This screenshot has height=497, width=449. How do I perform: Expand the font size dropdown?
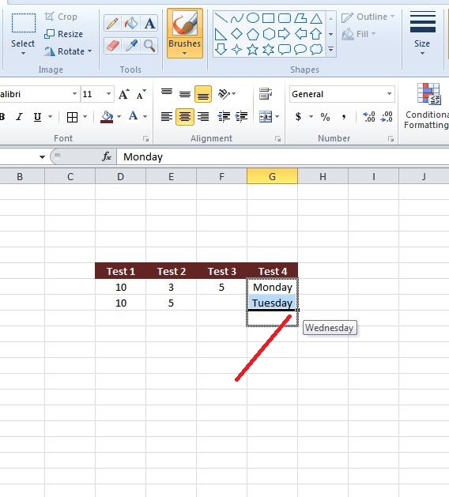click(x=108, y=94)
